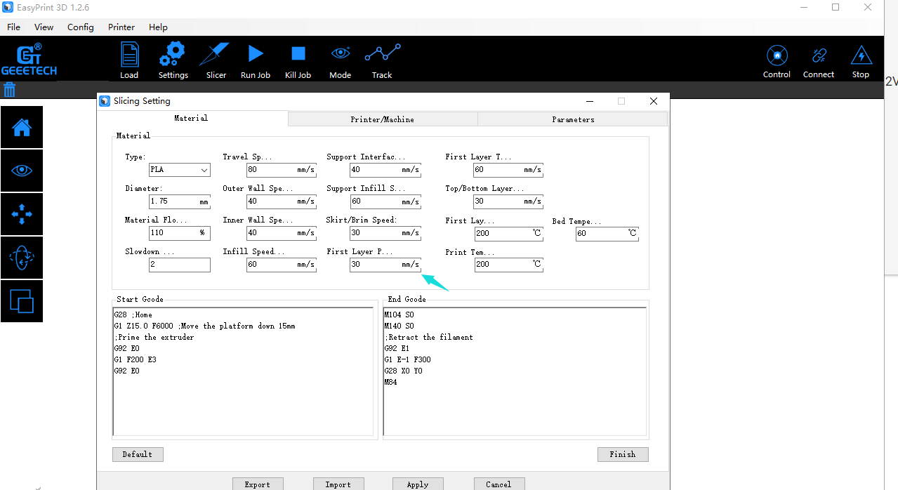Viewport: 898px width, 490px height.
Task: Switch to the Parameters tab
Action: (573, 119)
